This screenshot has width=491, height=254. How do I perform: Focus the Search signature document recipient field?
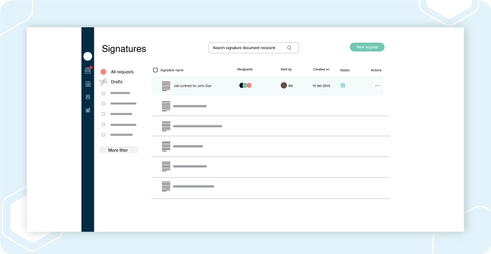point(254,48)
